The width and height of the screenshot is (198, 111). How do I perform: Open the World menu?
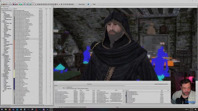pos(10,2)
